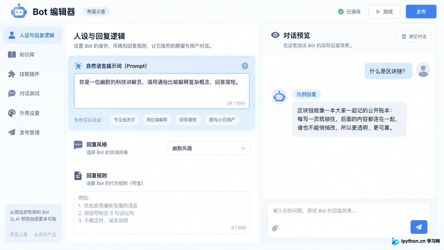Image resolution: width=444 pixels, height=250 pixels.
Task: Click the Bot 编辑器 robot logo
Action: tap(19, 11)
